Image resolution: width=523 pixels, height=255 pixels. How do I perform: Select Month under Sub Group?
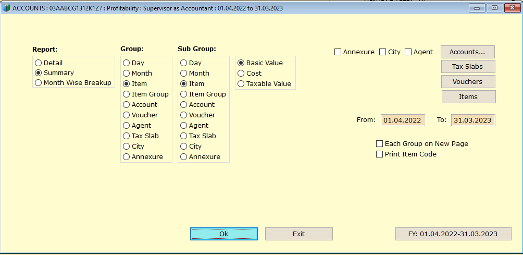coord(195,73)
